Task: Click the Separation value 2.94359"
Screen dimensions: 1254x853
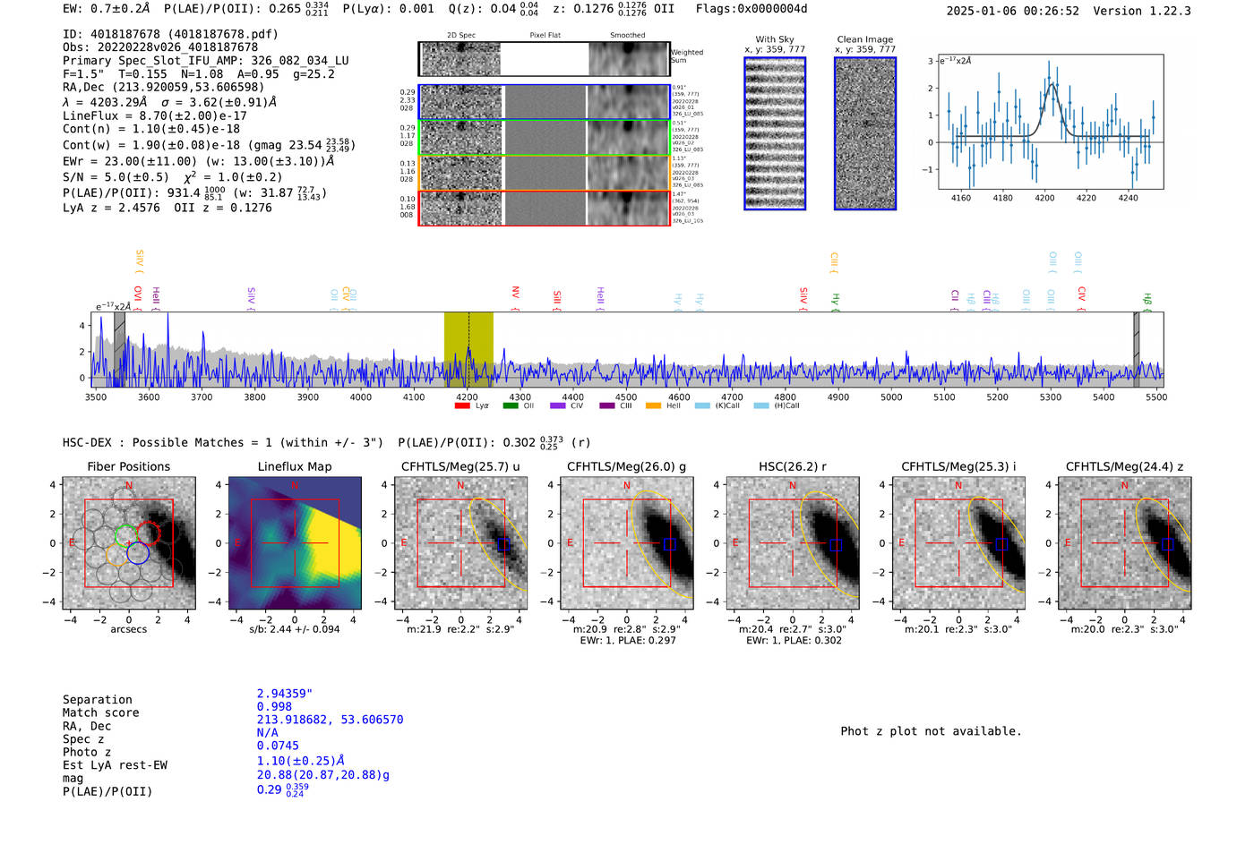Action: pyautogui.click(x=285, y=694)
